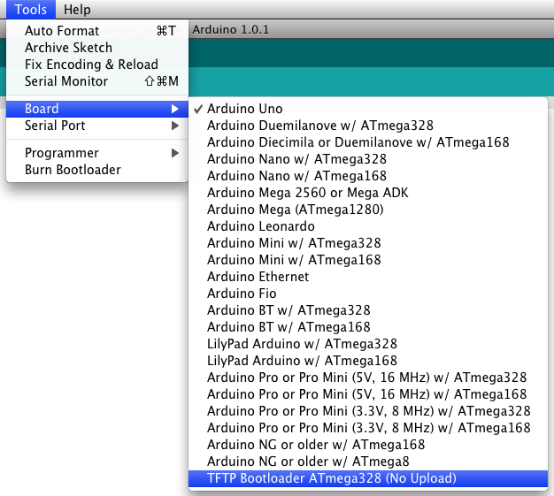Choose Arduino Mega (ATmega1280)

[x=368, y=210]
